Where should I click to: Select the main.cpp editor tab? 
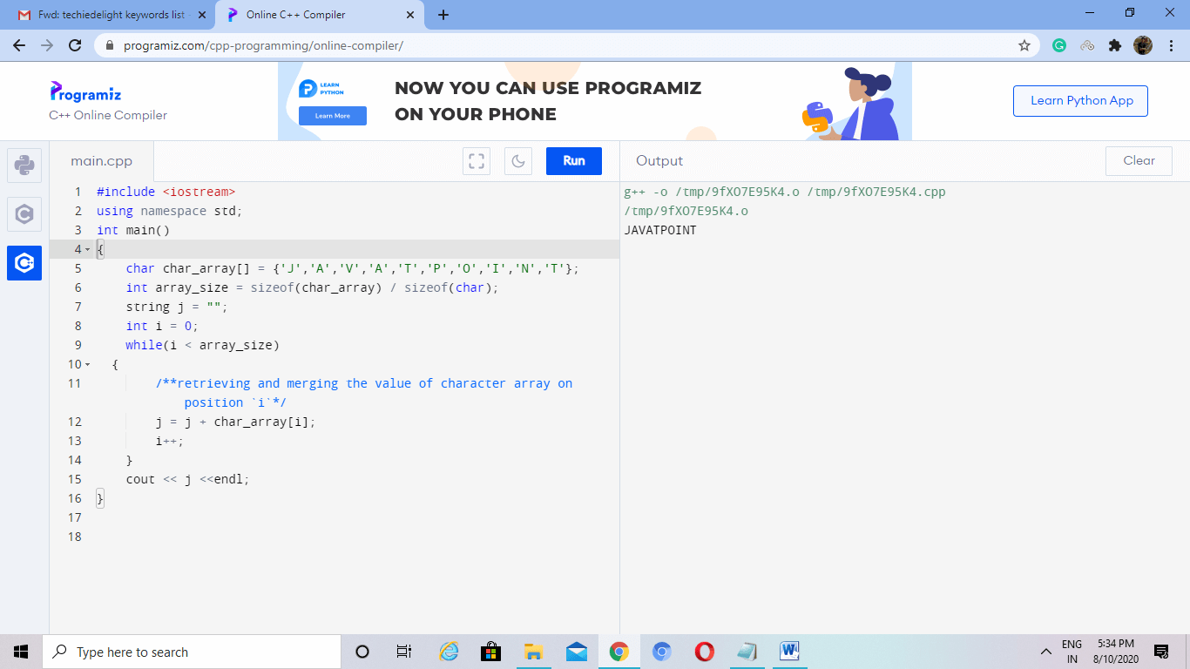[100, 160]
